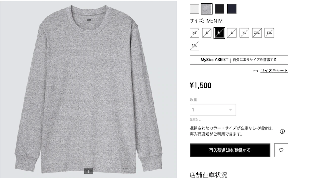Click the ruler icon beside サイズチャート

[255, 71]
